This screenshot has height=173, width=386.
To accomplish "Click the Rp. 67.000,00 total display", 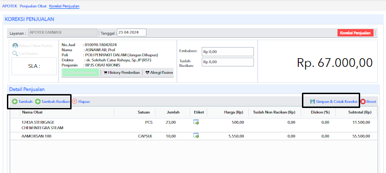I will pos(335,63).
